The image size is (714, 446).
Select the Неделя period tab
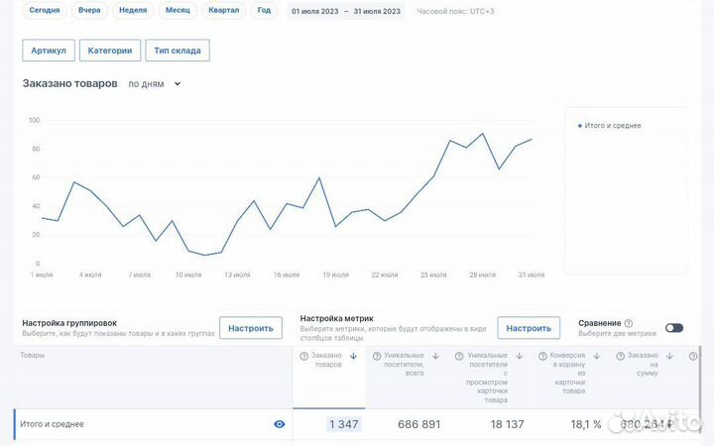click(132, 11)
